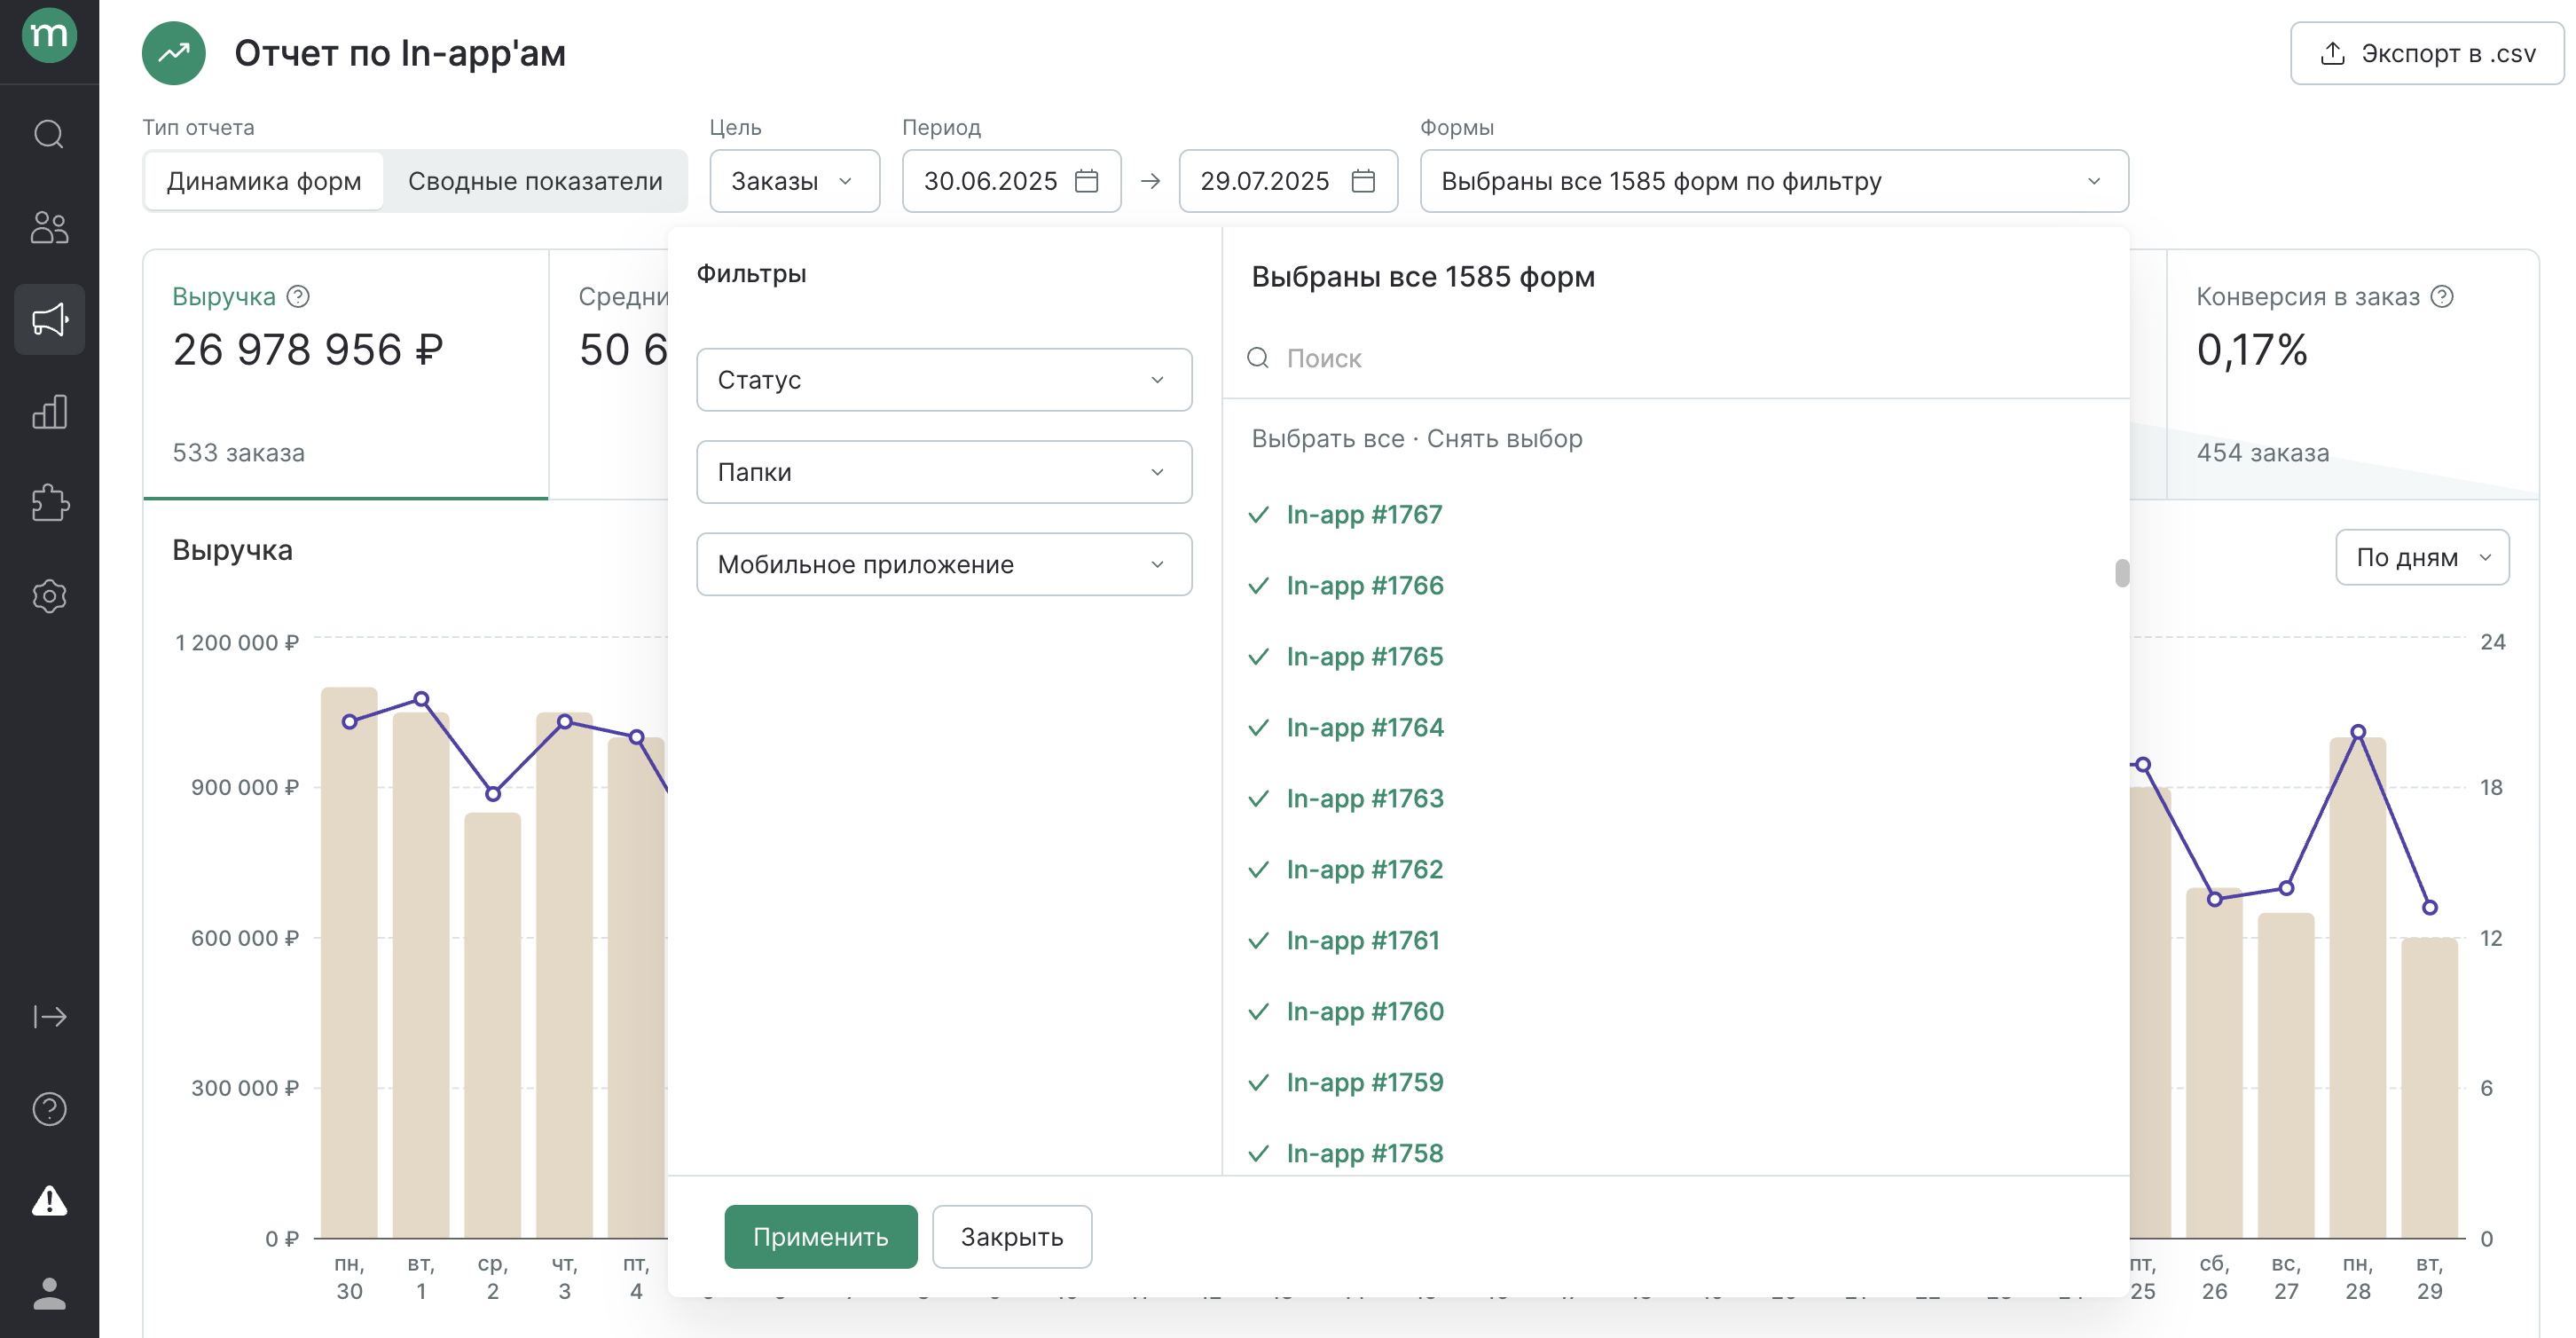Expand the Мобильное приложение filter dropdown

944,564
